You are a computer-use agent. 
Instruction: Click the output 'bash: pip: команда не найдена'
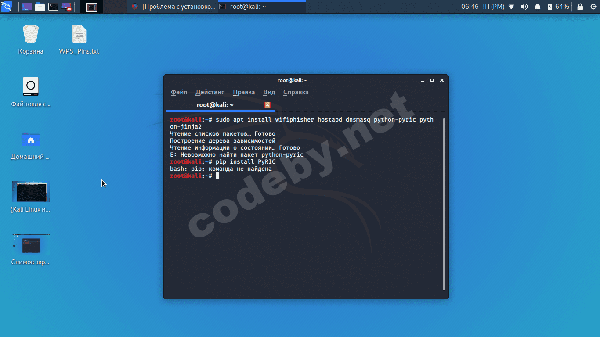(x=221, y=169)
